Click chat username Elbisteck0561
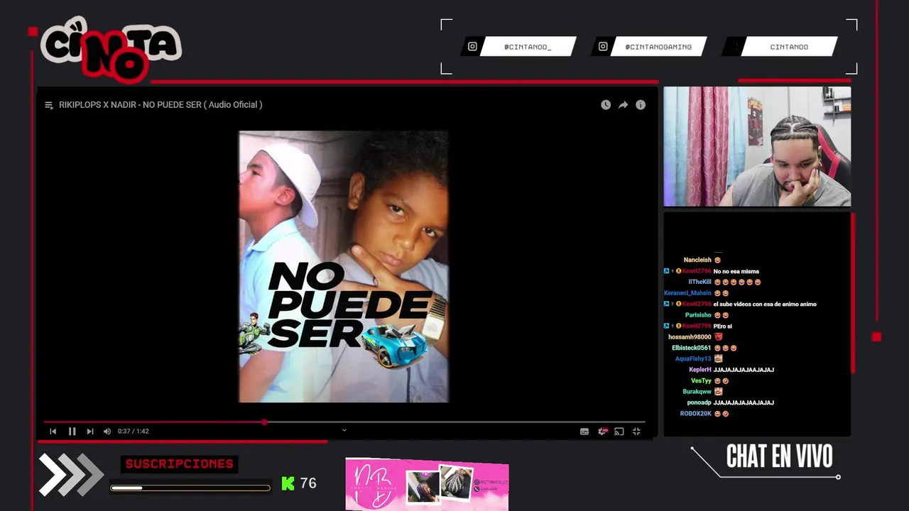The image size is (909, 511). click(692, 348)
